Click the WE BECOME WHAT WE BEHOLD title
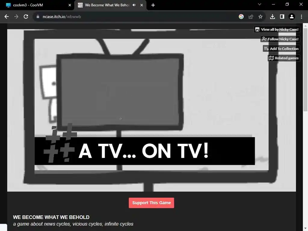The height and width of the screenshot is (231, 308). (51, 217)
